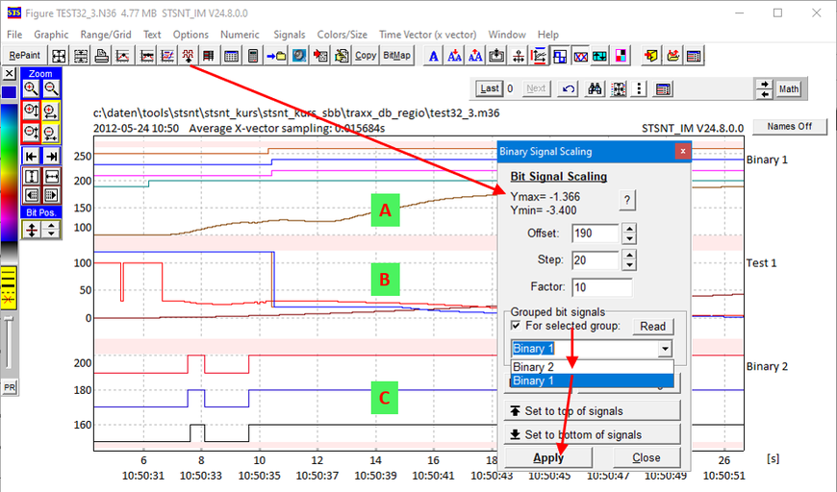Click the magenta-cyan color squares icon
Image resolution: width=837 pixels, height=492 pixels.
[x=621, y=56]
